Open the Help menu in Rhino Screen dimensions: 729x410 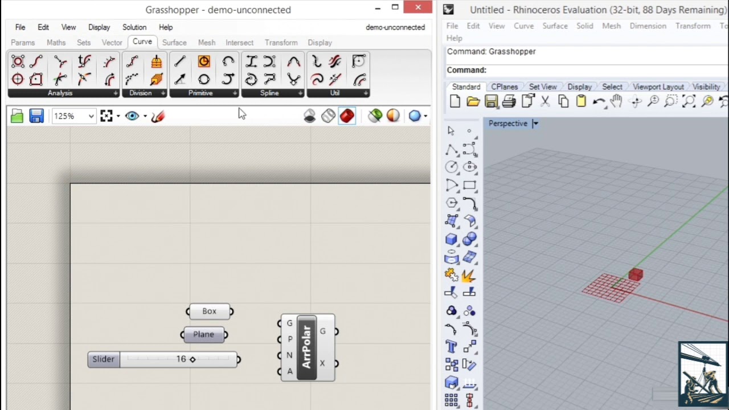pos(454,38)
